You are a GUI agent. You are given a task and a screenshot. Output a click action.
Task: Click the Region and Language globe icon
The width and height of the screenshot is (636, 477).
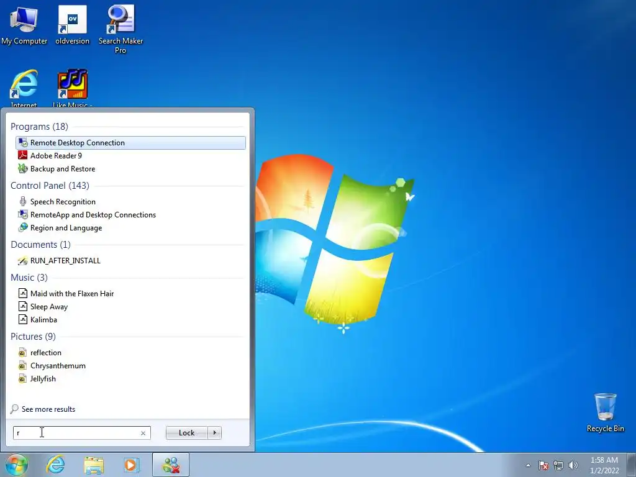pyautogui.click(x=23, y=227)
